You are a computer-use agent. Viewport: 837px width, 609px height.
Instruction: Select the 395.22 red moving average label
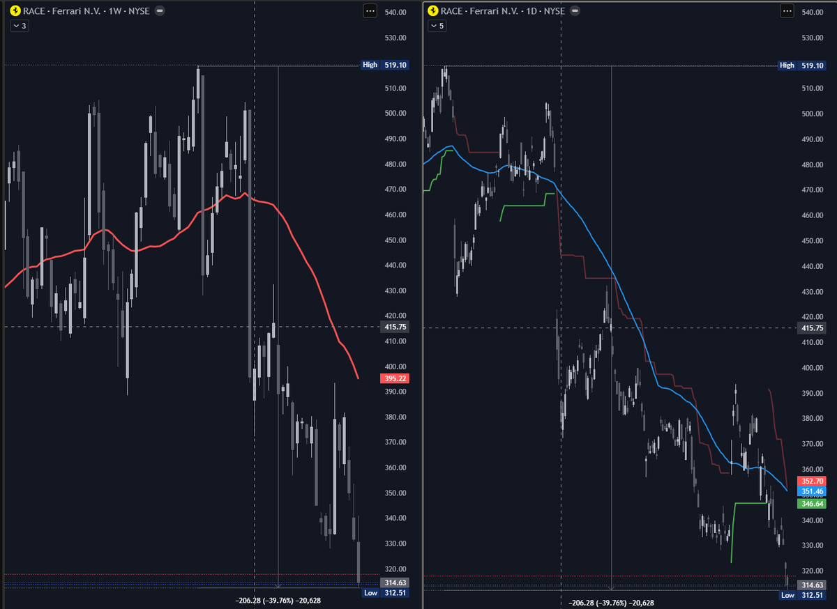[x=394, y=378]
